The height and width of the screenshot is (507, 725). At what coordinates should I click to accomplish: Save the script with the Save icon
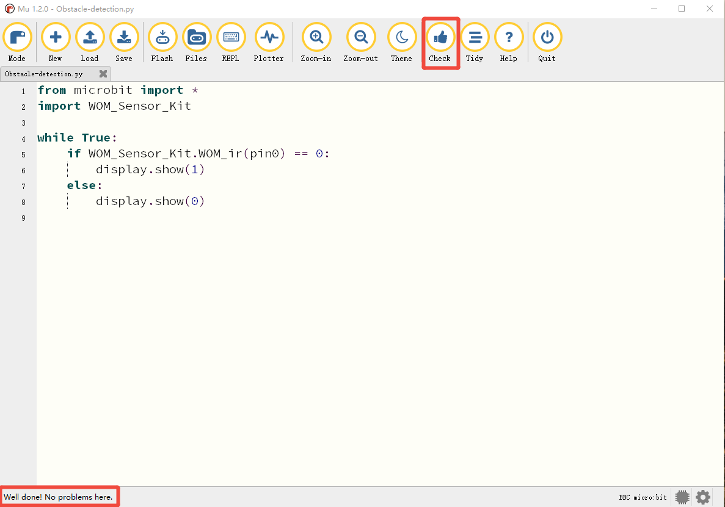[x=124, y=37]
